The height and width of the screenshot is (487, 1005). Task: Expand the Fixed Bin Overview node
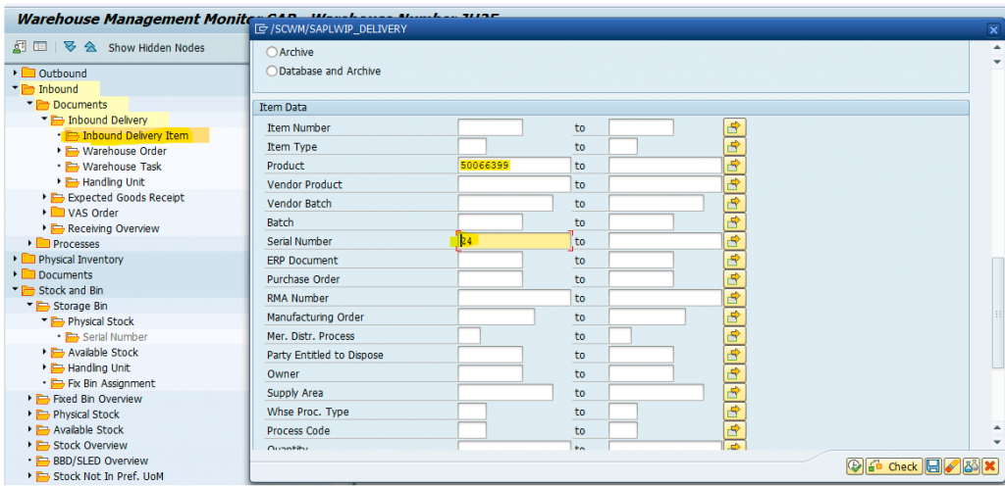30,399
